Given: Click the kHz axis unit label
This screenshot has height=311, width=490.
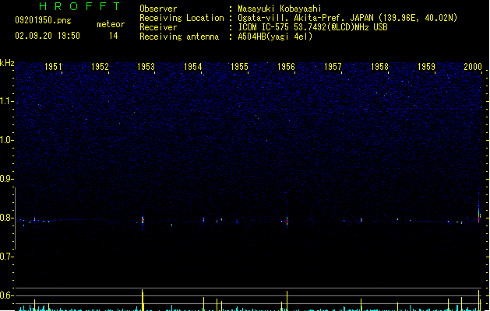Looking at the screenshot, I should [7, 63].
